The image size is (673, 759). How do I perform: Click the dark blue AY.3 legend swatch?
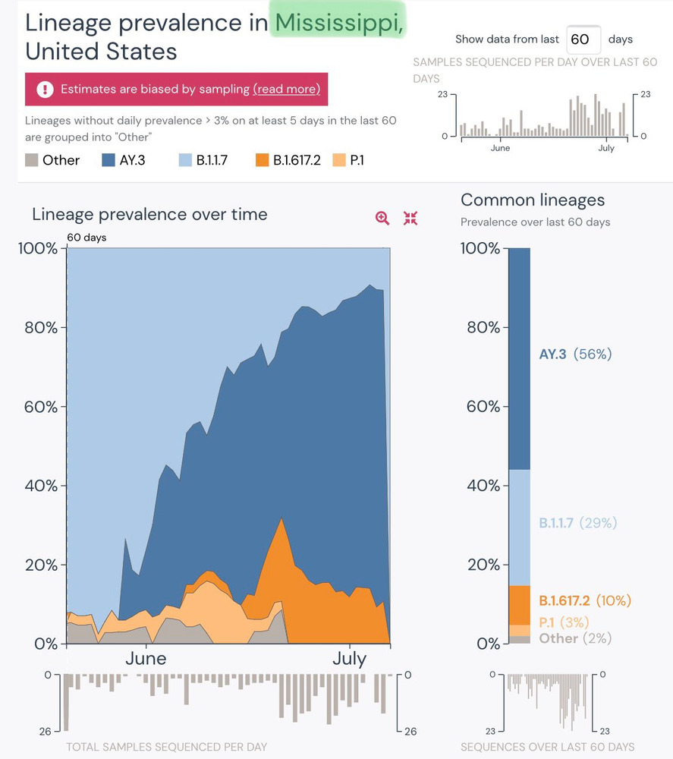pos(108,160)
